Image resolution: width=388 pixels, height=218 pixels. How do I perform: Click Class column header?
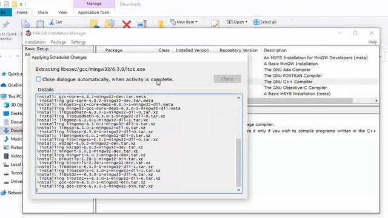click(164, 50)
